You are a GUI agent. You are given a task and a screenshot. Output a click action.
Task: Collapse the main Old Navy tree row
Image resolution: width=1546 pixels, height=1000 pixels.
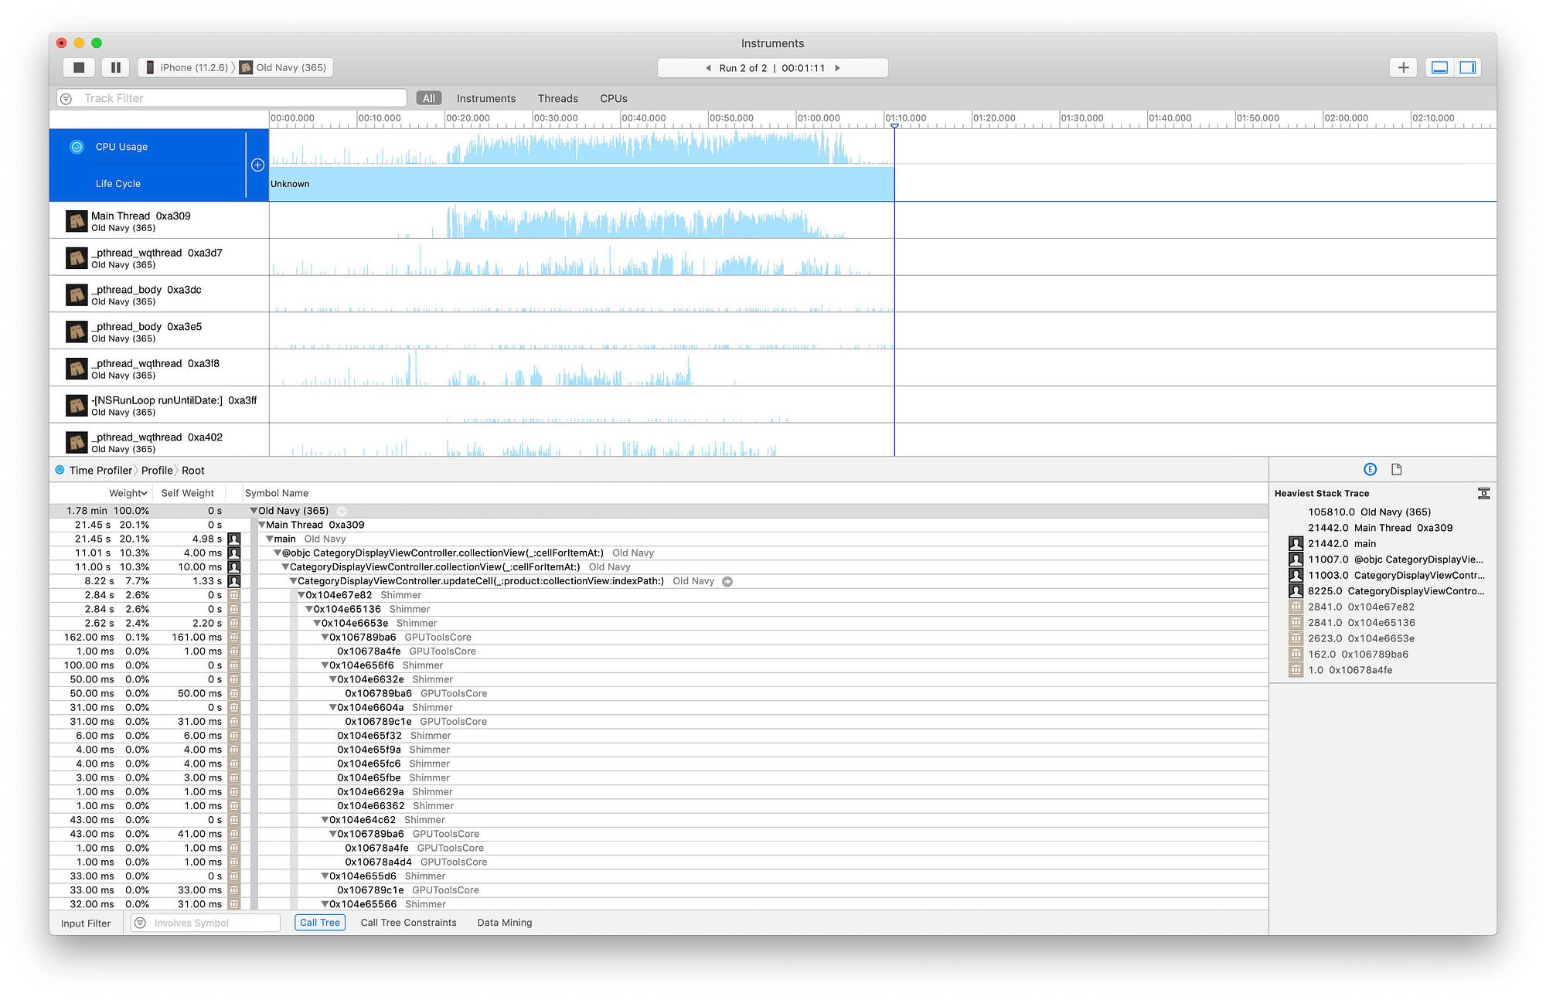pos(270,539)
